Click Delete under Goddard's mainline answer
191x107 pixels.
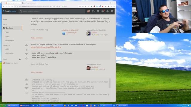click(42, 64)
